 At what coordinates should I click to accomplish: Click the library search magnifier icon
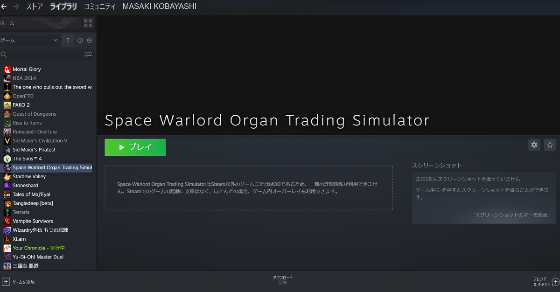point(4,55)
